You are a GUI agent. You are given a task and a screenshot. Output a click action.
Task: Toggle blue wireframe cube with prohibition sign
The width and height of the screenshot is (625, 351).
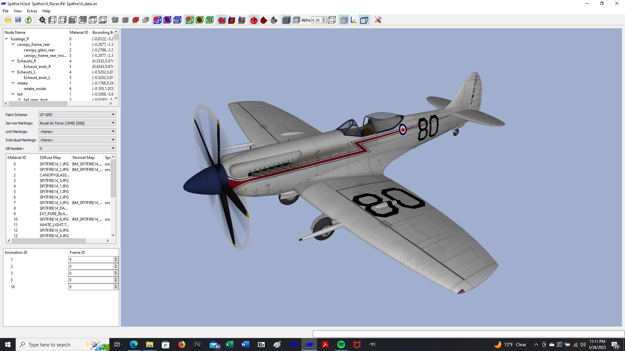[x=157, y=20]
